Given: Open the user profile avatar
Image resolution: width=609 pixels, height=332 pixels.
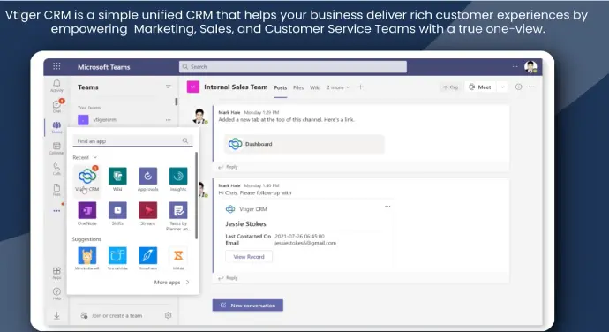Looking at the screenshot, I should [530, 66].
